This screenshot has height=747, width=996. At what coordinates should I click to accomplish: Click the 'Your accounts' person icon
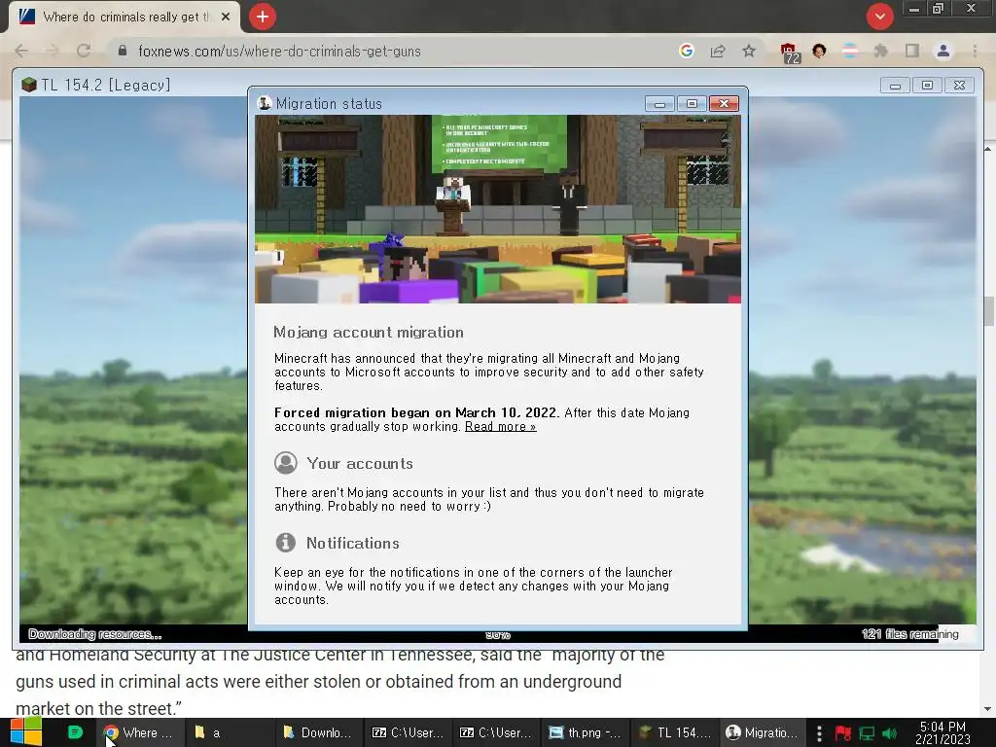pos(286,462)
